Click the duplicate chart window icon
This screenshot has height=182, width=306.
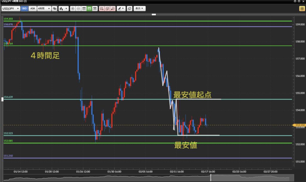tap(129, 9)
